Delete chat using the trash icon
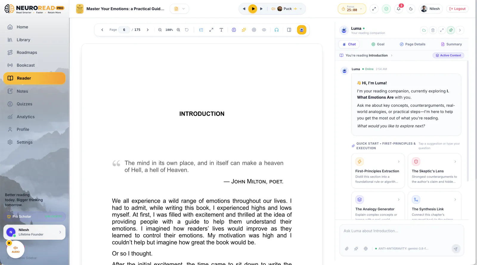 coord(433,30)
